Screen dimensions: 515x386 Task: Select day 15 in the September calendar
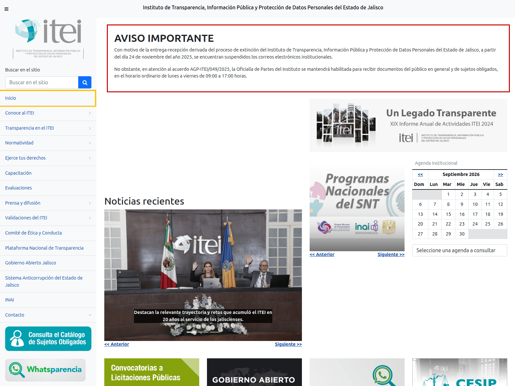[x=448, y=214]
